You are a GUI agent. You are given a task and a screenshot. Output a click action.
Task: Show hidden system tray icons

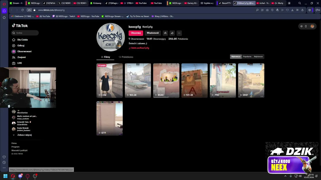click(285, 176)
